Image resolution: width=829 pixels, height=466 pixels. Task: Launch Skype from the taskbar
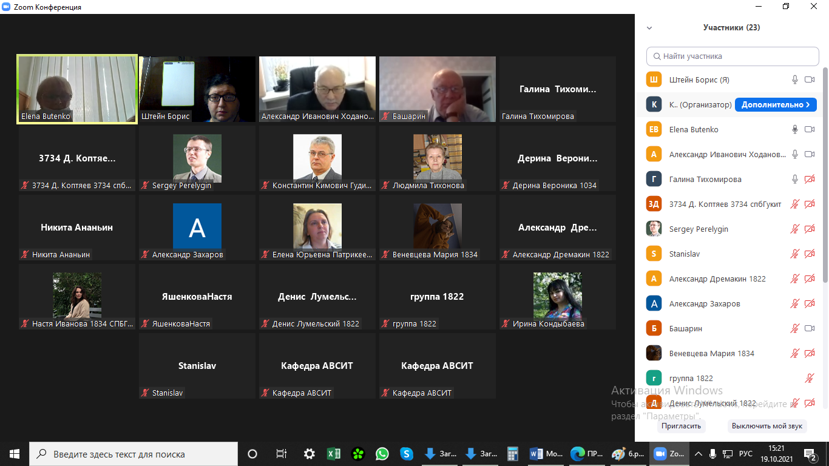coord(407,454)
